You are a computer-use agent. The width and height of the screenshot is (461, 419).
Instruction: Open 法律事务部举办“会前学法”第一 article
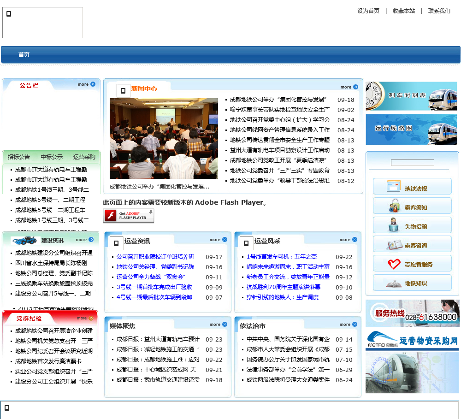click(288, 370)
